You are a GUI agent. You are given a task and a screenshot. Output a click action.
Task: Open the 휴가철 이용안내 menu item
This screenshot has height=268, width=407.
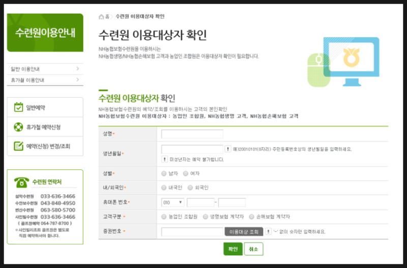(45, 80)
